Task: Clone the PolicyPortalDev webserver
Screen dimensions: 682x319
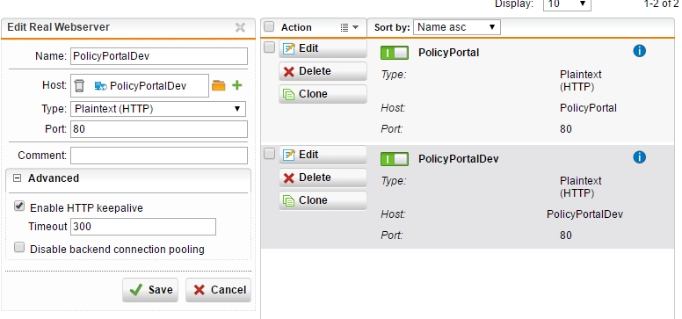Action: (x=323, y=199)
